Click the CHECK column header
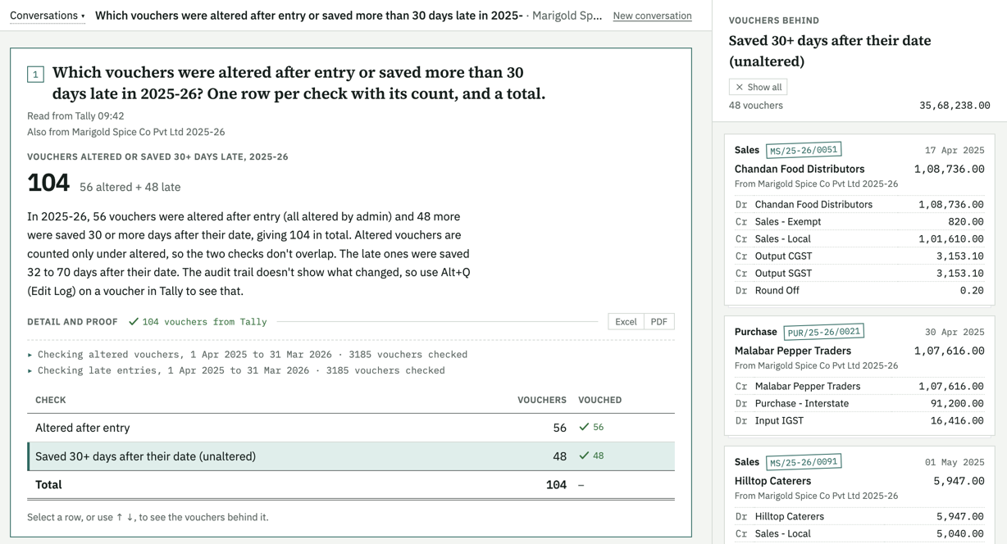This screenshot has height=544, width=1007. click(x=51, y=400)
